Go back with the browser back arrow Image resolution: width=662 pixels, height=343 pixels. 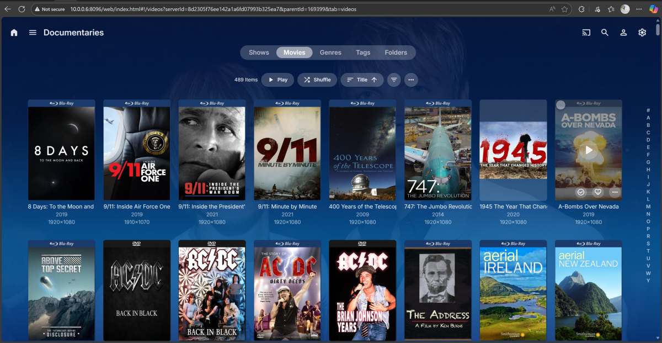(8, 9)
